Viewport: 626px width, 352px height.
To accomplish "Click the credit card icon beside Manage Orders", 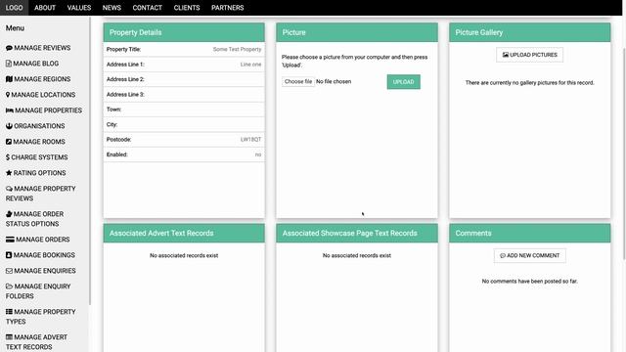I will (x=10, y=240).
